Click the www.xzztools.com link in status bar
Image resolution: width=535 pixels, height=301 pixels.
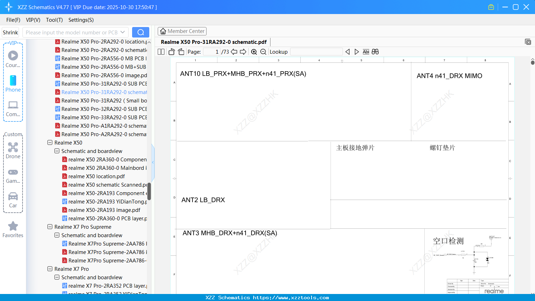tap(291, 297)
